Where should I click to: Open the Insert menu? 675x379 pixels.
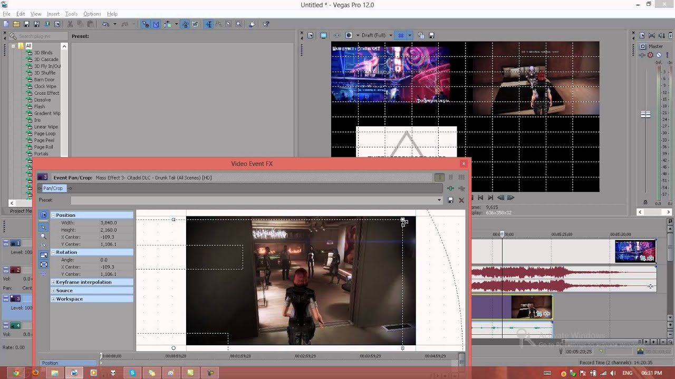[x=53, y=14]
